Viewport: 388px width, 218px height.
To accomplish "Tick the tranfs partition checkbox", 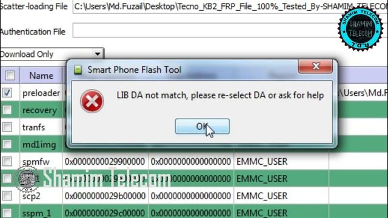I will (x=7, y=127).
